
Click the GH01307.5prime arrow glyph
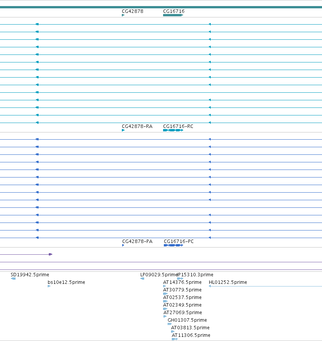point(170,324)
